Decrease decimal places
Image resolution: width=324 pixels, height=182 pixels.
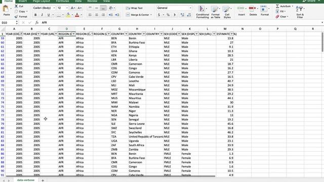point(189,15)
